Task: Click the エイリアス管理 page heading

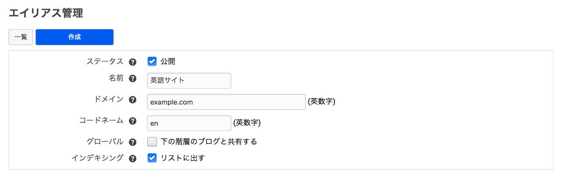Action: [x=46, y=13]
